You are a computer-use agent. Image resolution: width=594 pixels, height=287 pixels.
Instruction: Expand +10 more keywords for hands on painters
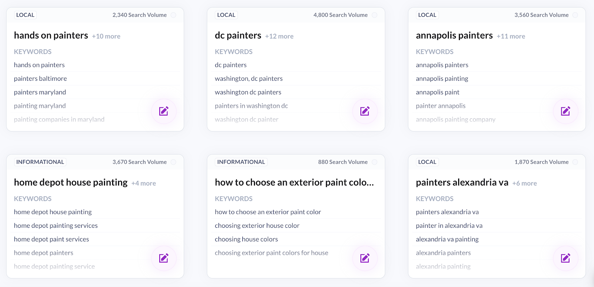click(106, 36)
